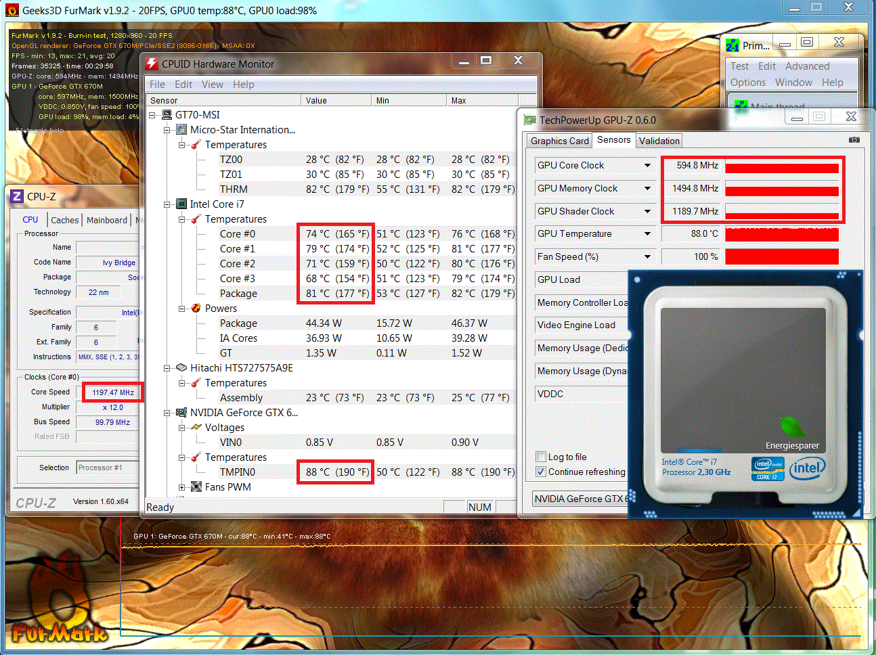Click the Prime95 title bar icon
The image size is (876, 655).
[732, 45]
